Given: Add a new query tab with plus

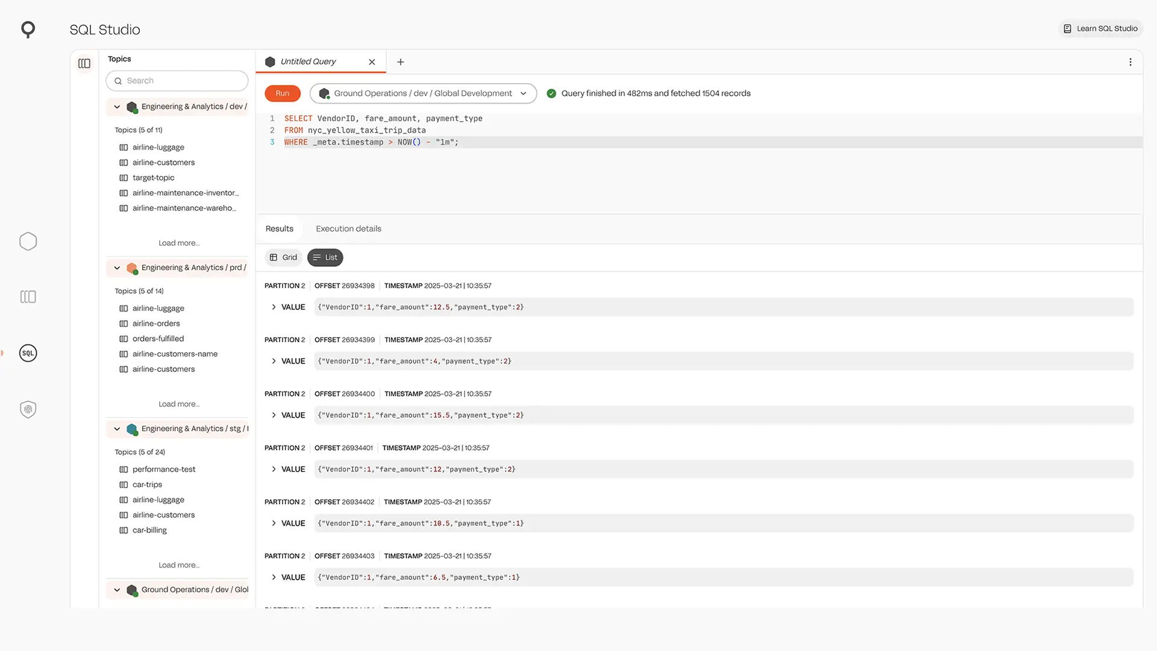Looking at the screenshot, I should (x=401, y=62).
